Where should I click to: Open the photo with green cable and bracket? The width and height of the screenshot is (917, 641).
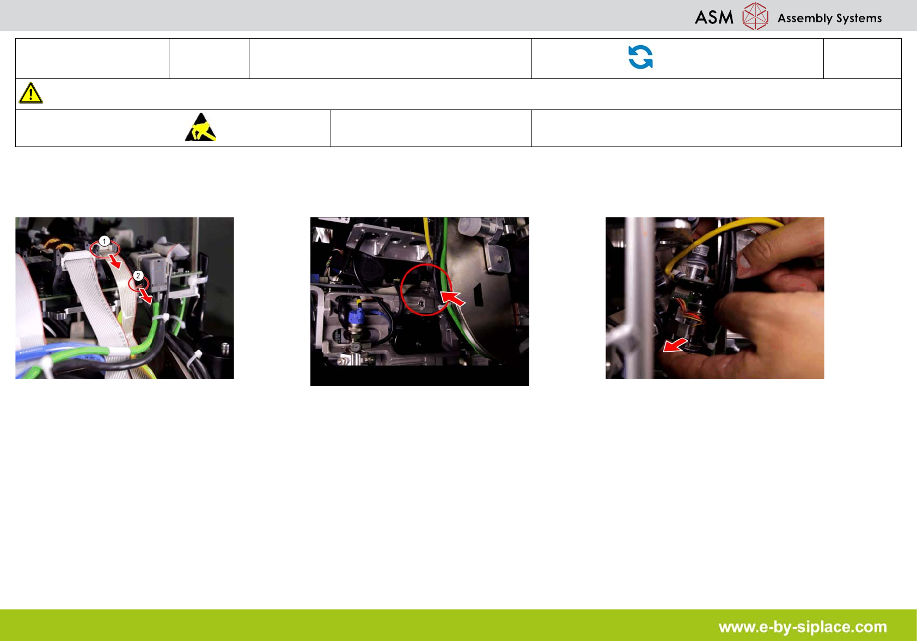pos(419,302)
